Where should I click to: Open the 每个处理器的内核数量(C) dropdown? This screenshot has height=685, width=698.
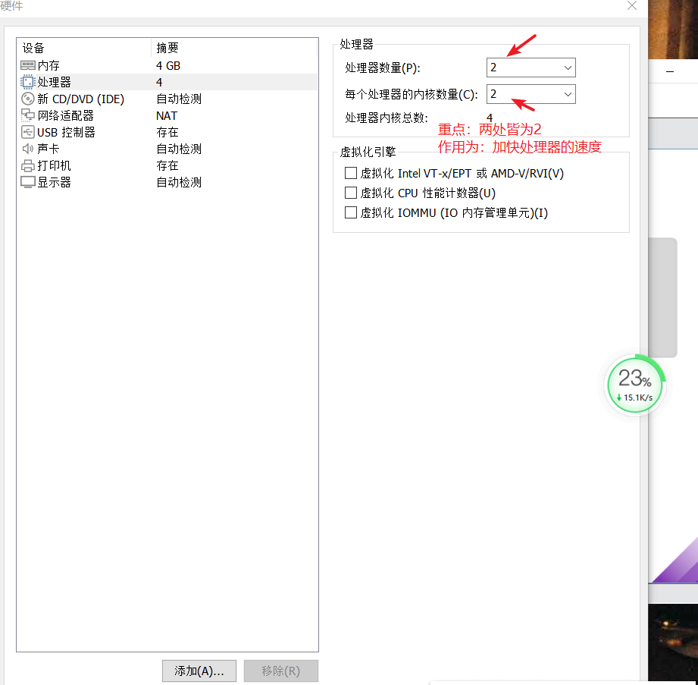[531, 94]
